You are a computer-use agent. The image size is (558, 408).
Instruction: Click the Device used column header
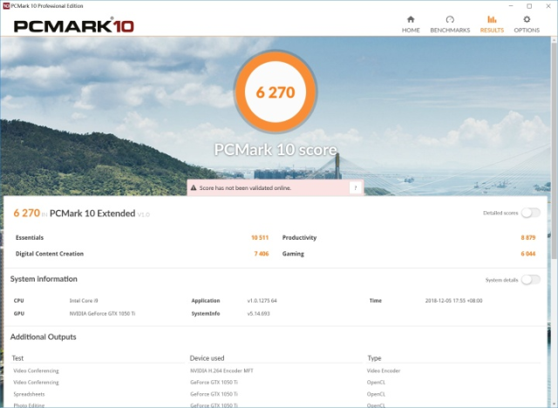point(208,358)
